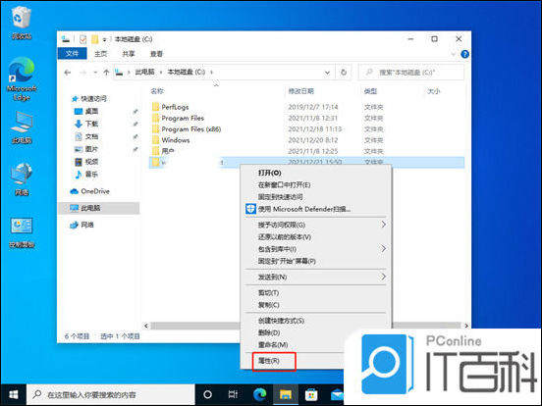
Task: Click the search box for 本地磁盘 (C:)
Action: (x=411, y=73)
